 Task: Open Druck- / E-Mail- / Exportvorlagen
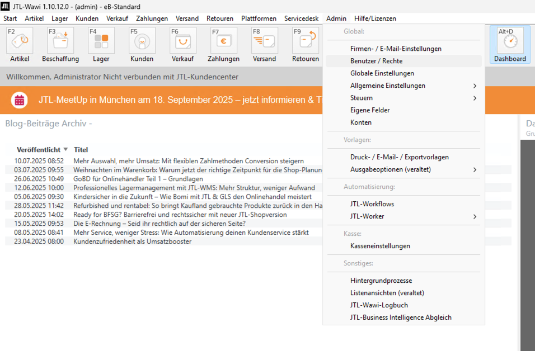coord(403,157)
